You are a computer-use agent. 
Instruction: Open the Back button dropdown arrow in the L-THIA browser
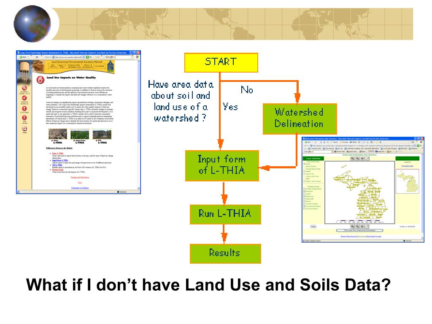[x=28, y=57]
